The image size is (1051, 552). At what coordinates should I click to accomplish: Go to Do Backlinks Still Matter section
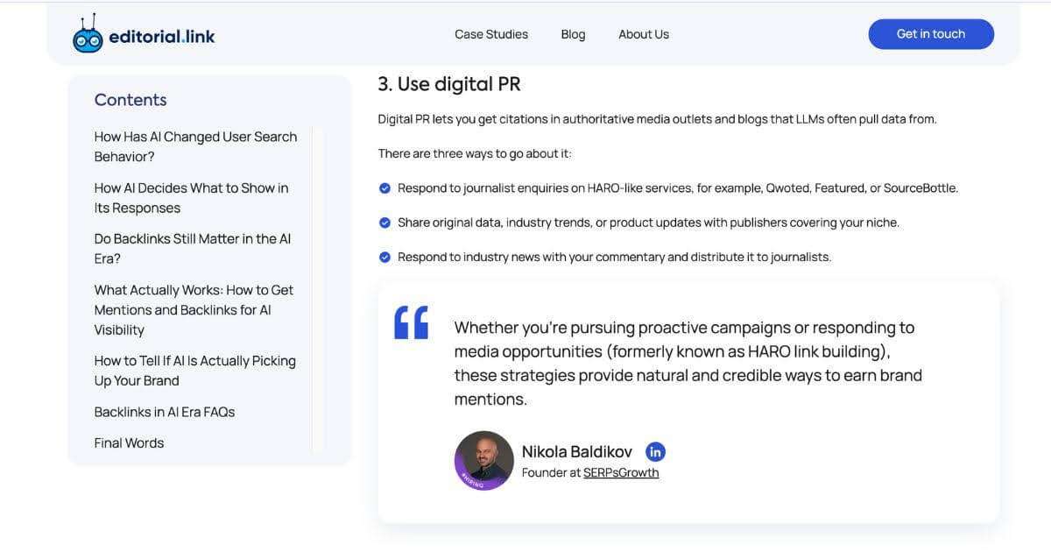click(193, 249)
